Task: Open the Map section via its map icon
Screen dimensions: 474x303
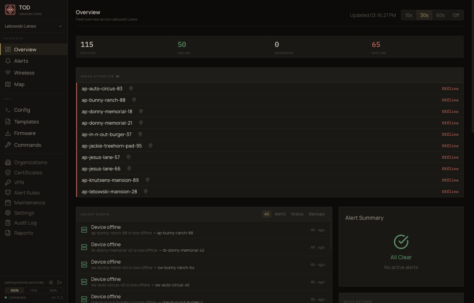Action: [8, 84]
